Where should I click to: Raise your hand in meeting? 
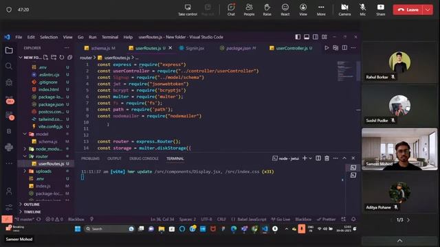[x=267, y=10]
